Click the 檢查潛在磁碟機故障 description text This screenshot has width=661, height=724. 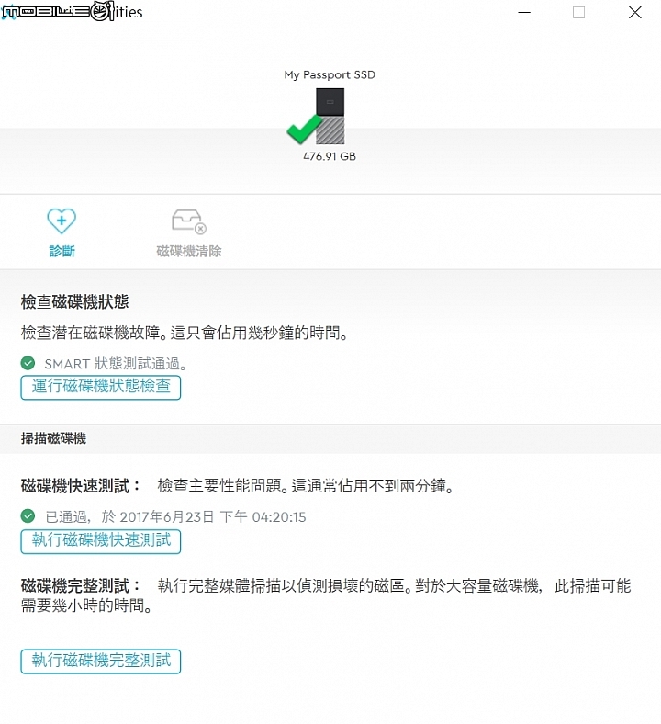(x=185, y=333)
